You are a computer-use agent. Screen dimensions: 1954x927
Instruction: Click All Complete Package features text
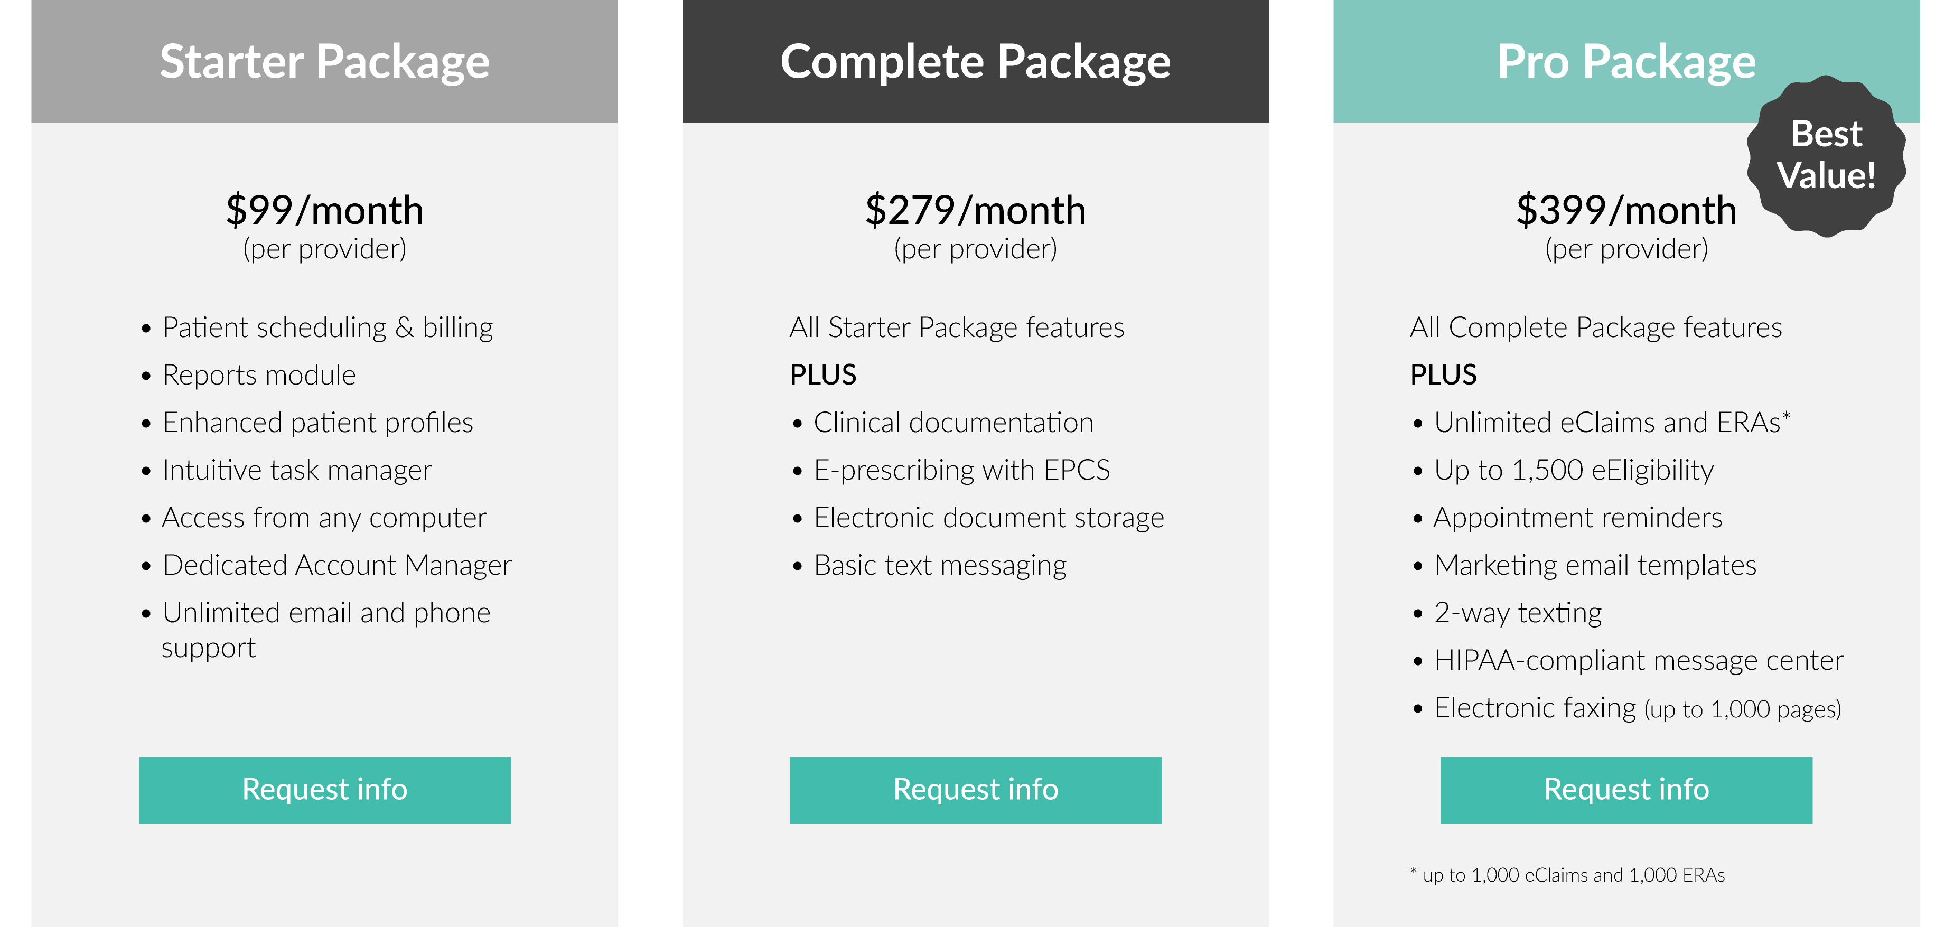tap(1596, 327)
